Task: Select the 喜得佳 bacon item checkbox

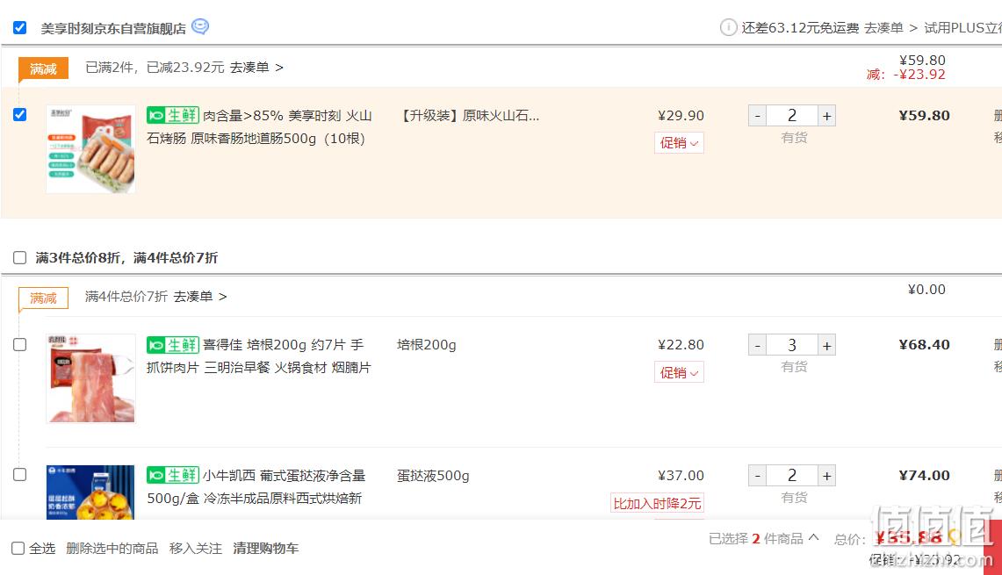Action: click(20, 344)
